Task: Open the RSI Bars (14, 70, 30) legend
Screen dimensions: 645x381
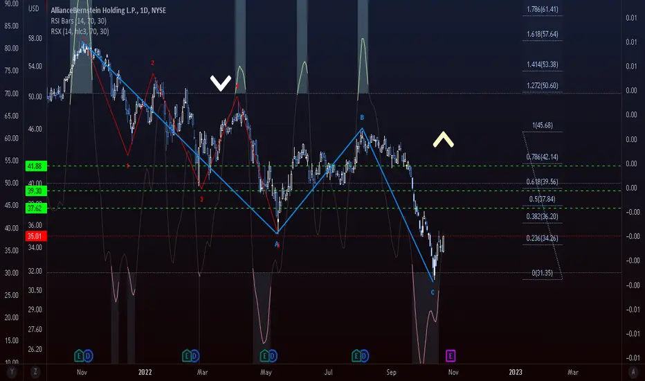Action: [79, 21]
